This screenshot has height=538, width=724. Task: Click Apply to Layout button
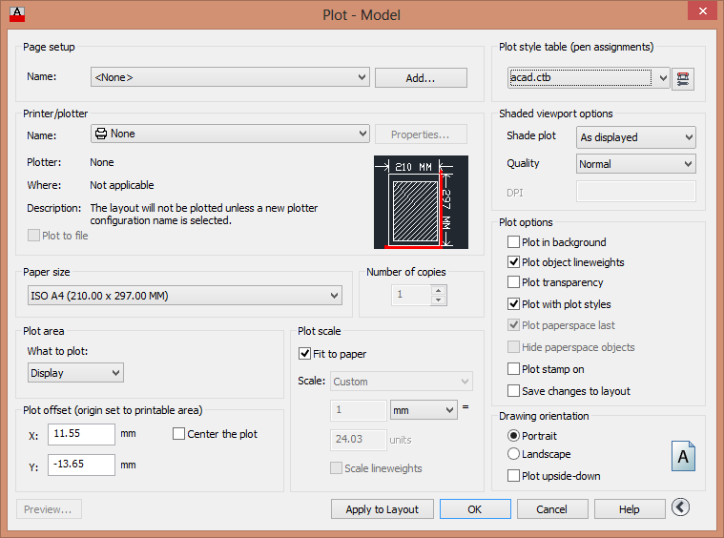pyautogui.click(x=383, y=509)
